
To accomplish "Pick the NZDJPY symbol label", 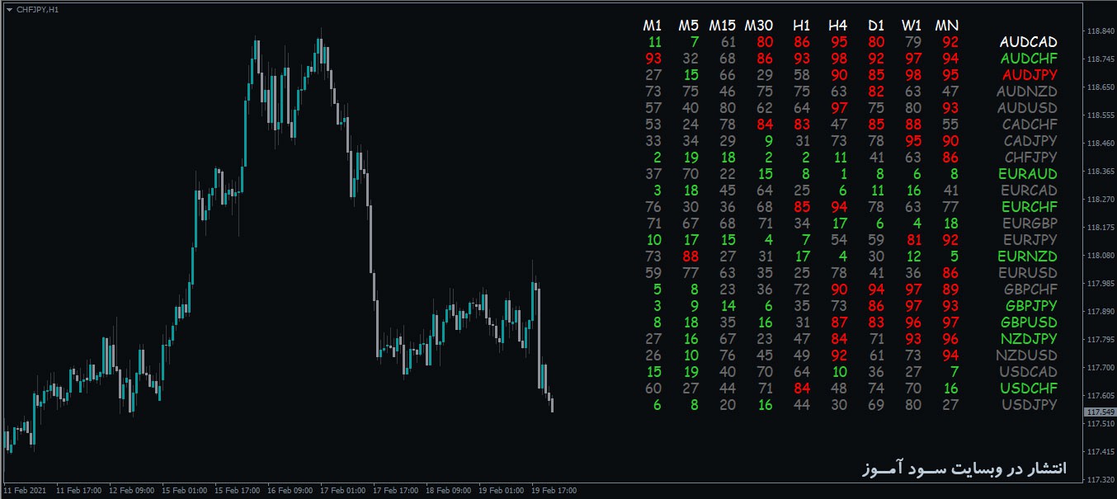I will (x=1028, y=339).
